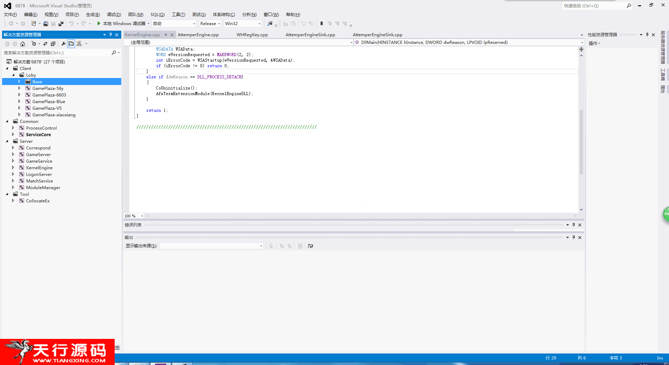Select the CollocateEx project
The height and width of the screenshot is (365, 669).
(38, 201)
